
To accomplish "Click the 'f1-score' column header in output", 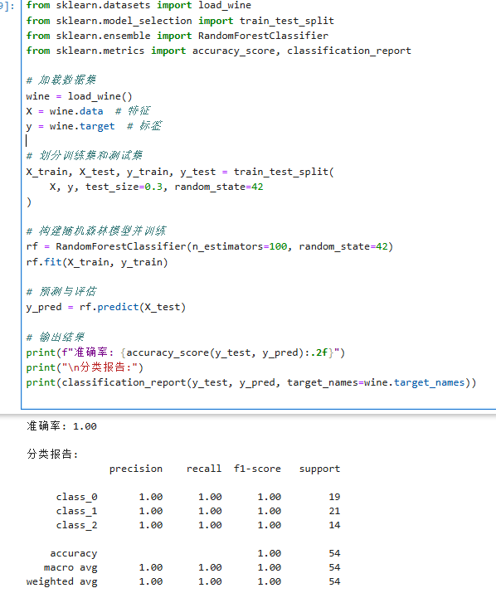I will tap(257, 469).
